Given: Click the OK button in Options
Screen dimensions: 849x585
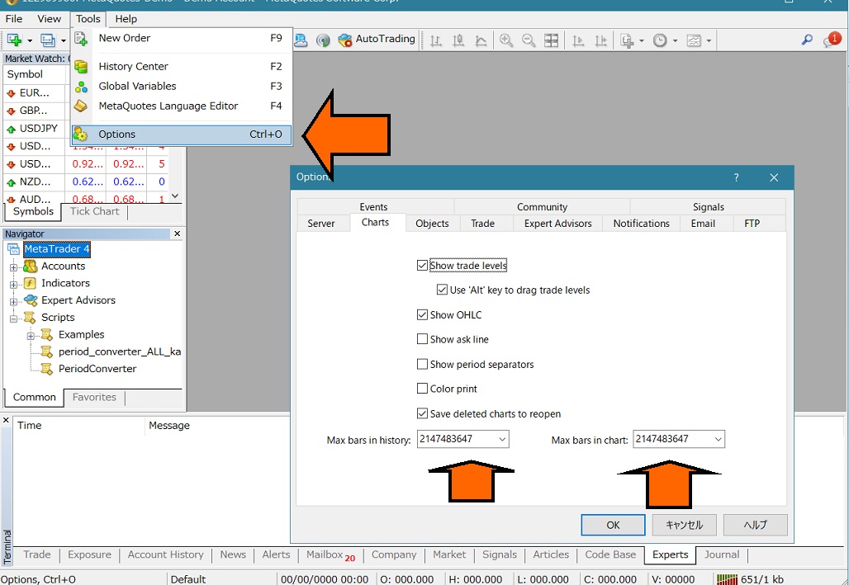Looking at the screenshot, I should (613, 525).
